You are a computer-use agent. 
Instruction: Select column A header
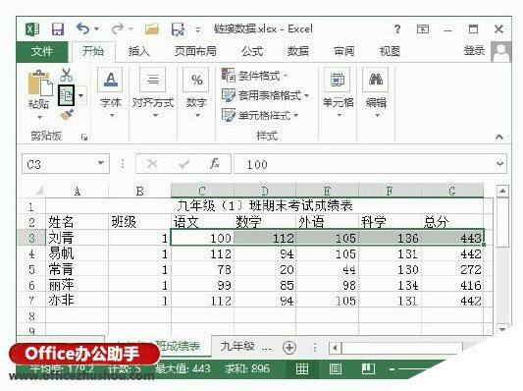point(78,191)
